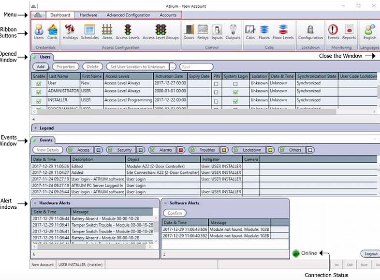Screen dimensions: 380x280
Task: Pick the Access events color swatch
Action: (x=98, y=150)
